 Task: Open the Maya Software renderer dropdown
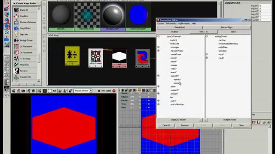coord(91,91)
